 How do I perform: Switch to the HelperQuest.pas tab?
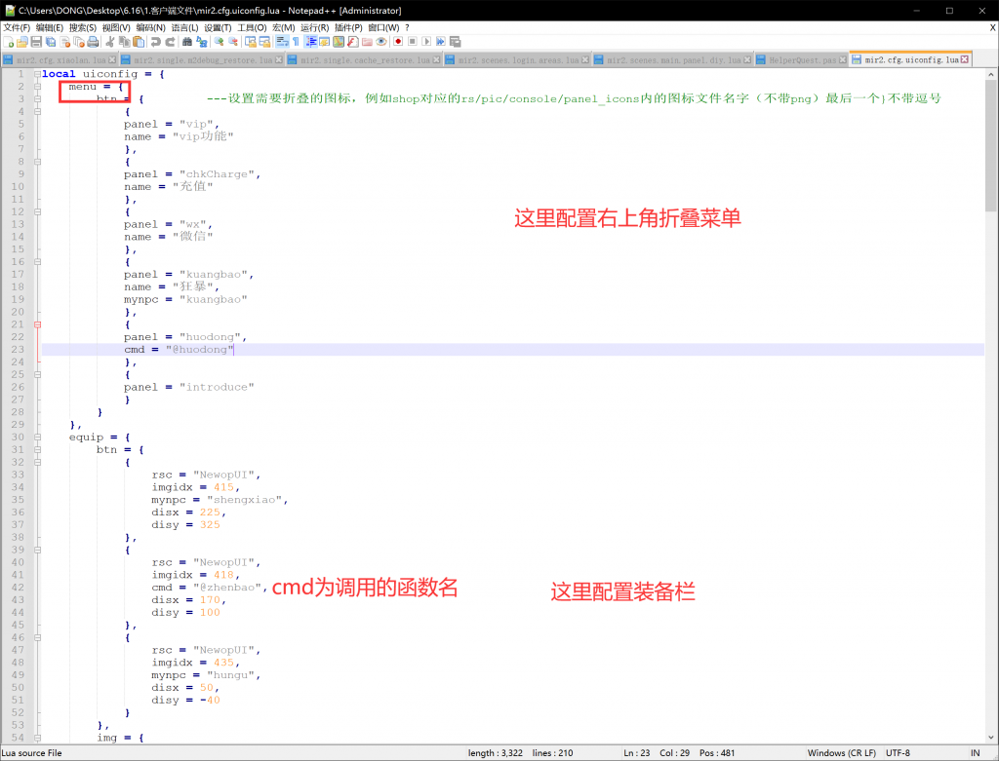click(x=802, y=60)
